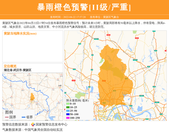Select the 湖北省-武汉市-黄陂区 location label

click(17, 70)
